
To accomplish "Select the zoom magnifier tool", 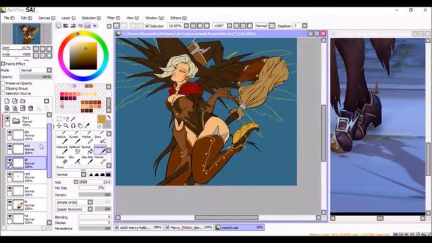I will tap(66, 126).
